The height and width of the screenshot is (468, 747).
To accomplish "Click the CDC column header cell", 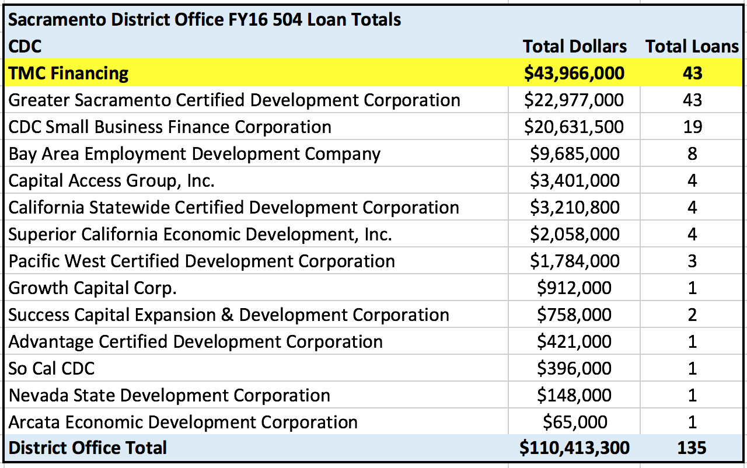I will click(x=26, y=47).
